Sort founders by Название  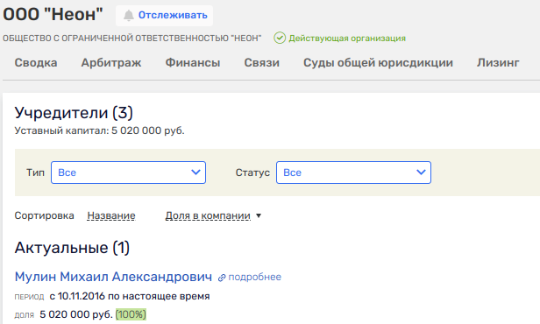[x=111, y=215]
